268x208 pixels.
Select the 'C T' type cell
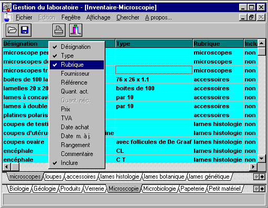[154, 160]
